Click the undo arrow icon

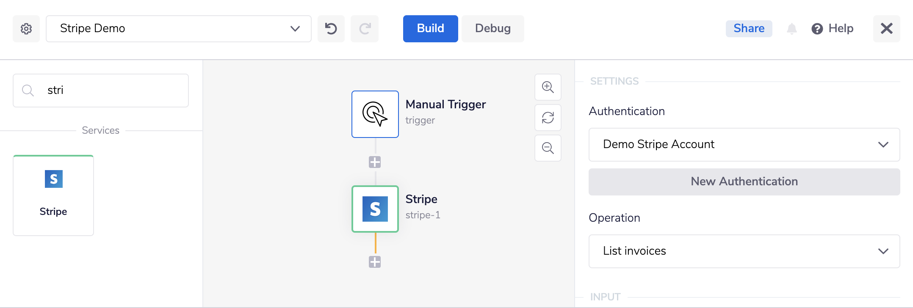coord(331,29)
